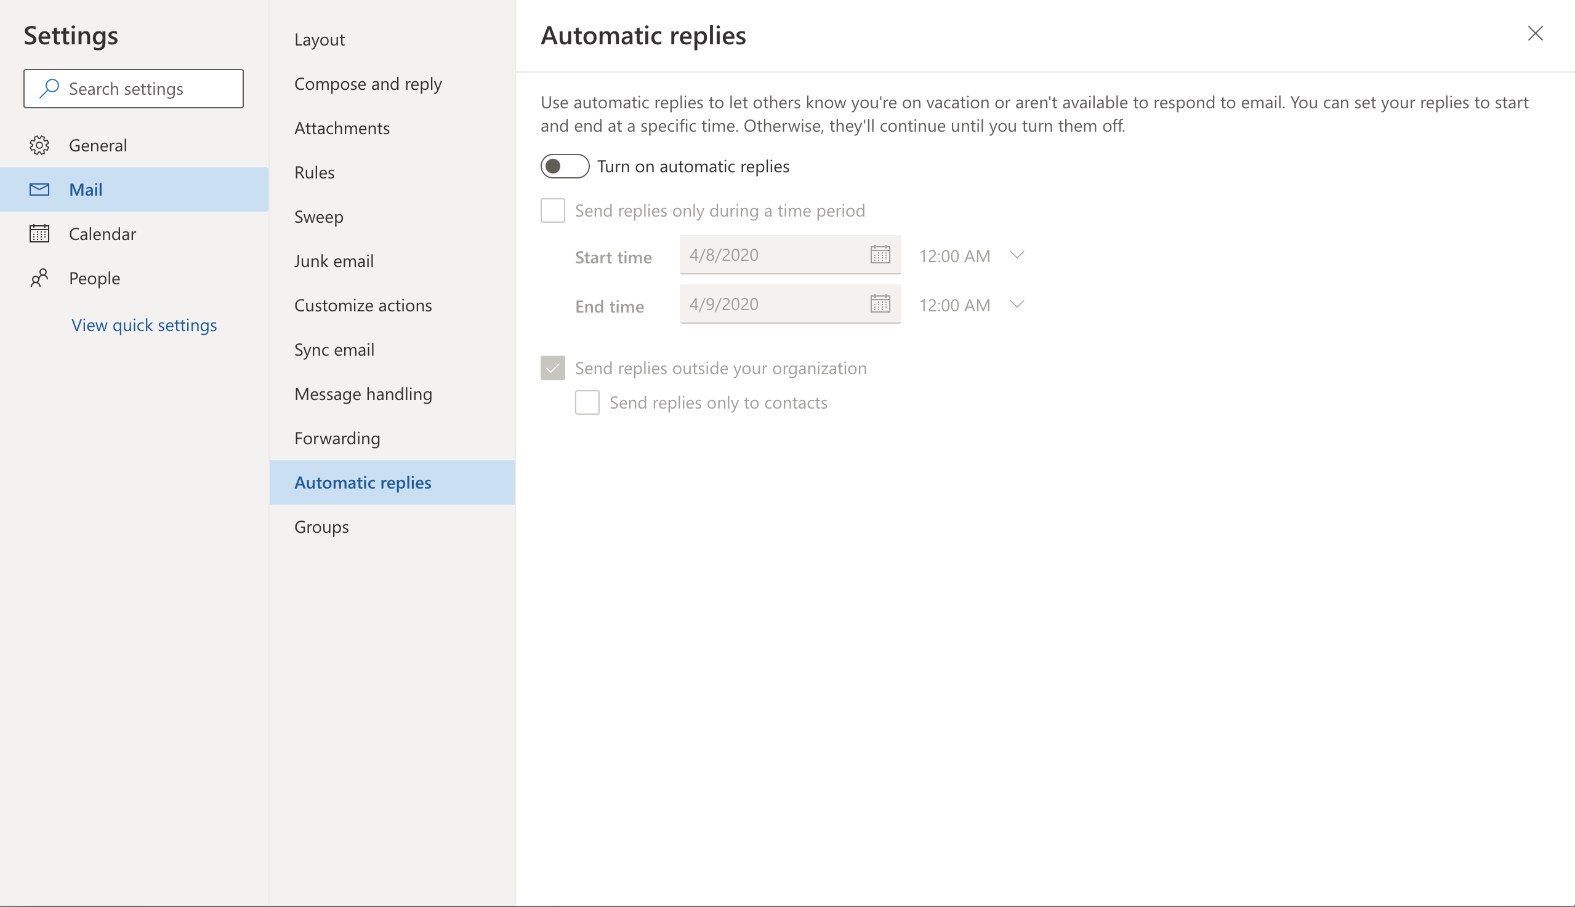Open the Calendar settings category
The height and width of the screenshot is (907, 1575).
point(134,234)
